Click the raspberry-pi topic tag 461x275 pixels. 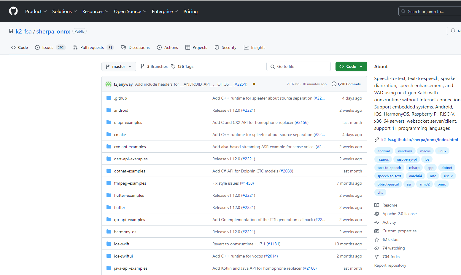407,159
